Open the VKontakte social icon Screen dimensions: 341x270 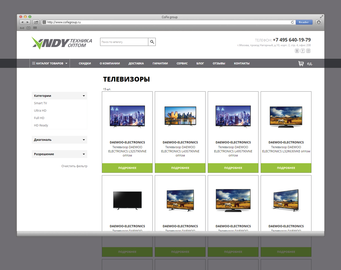[x=297, y=51]
